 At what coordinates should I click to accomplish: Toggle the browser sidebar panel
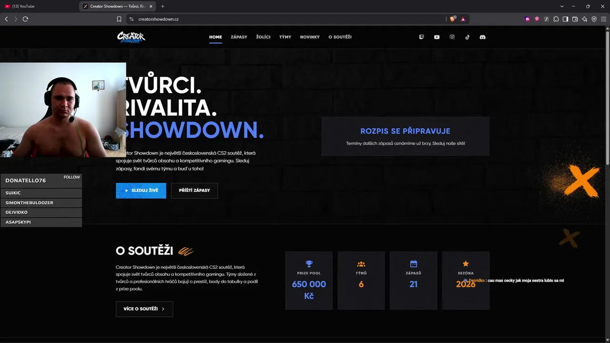click(x=565, y=19)
